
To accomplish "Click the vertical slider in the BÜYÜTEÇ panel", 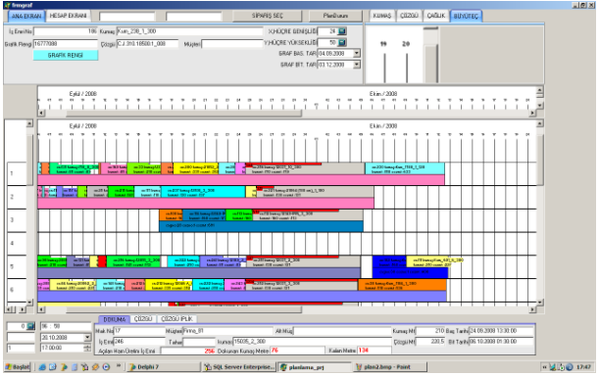I will pyautogui.click(x=430, y=55).
